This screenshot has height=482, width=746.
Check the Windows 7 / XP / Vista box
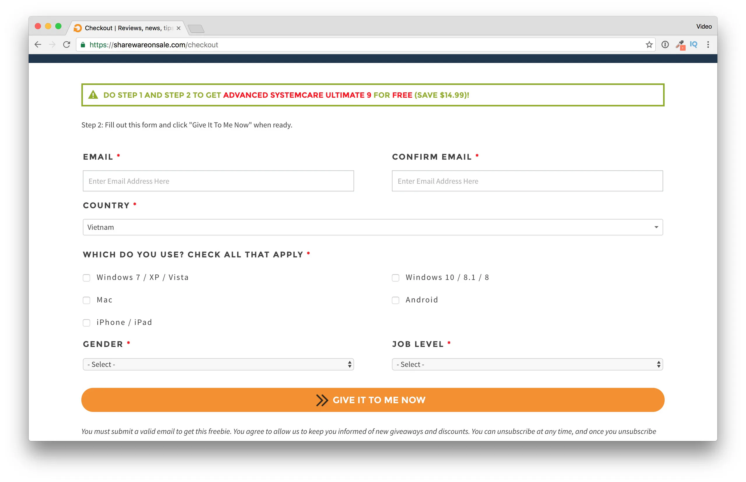86,278
